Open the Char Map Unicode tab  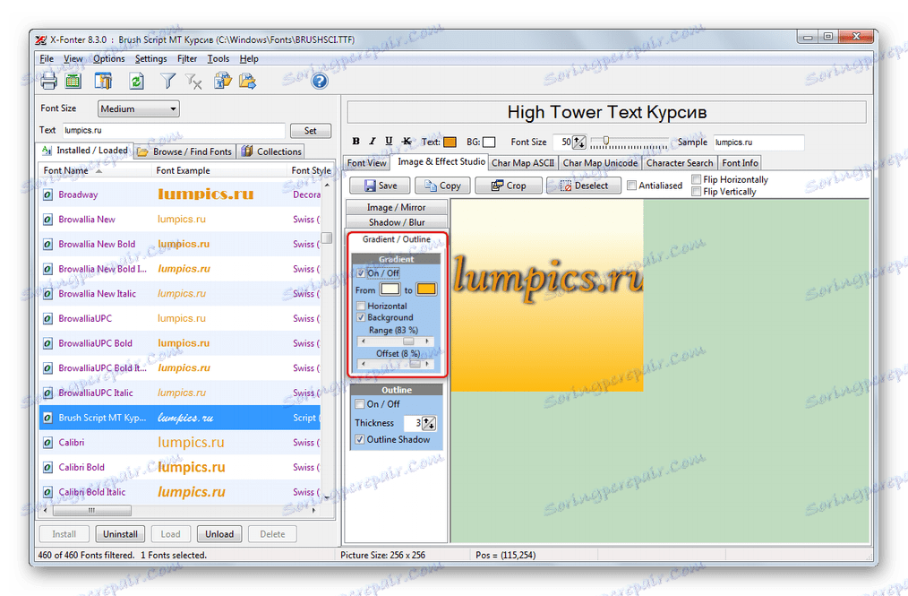pyautogui.click(x=600, y=163)
